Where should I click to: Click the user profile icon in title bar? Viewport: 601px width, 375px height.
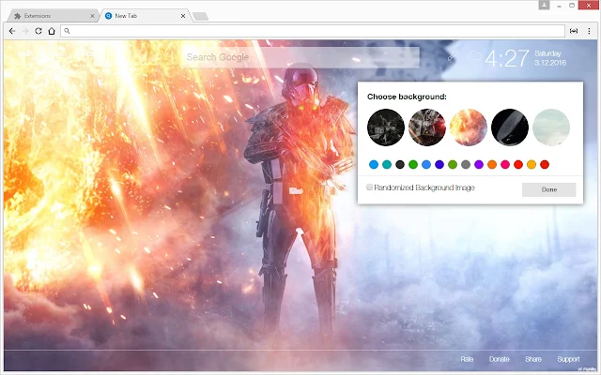(544, 5)
